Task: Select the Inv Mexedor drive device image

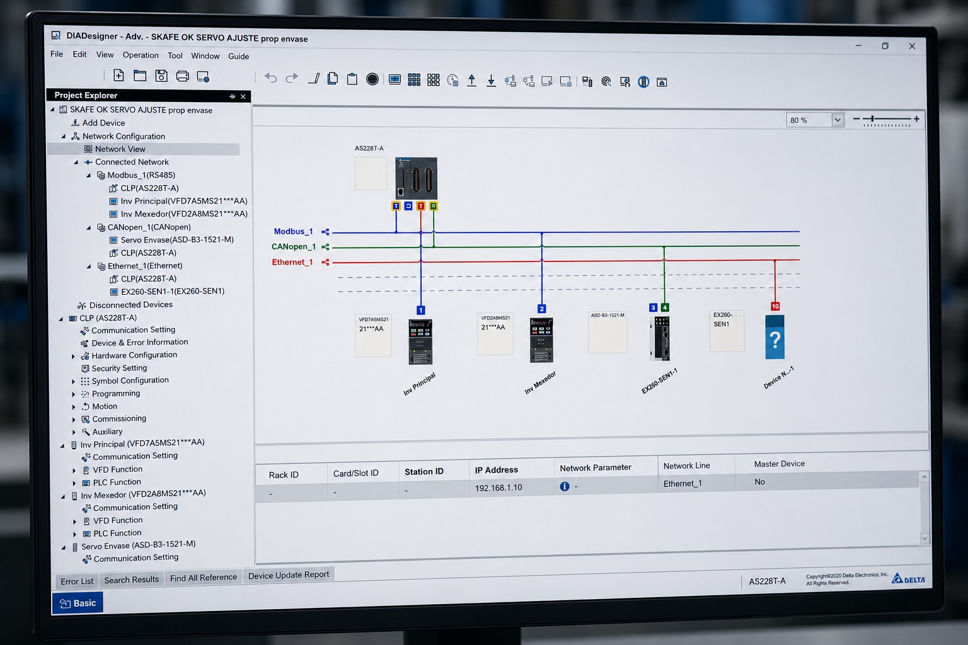Action: click(541, 340)
